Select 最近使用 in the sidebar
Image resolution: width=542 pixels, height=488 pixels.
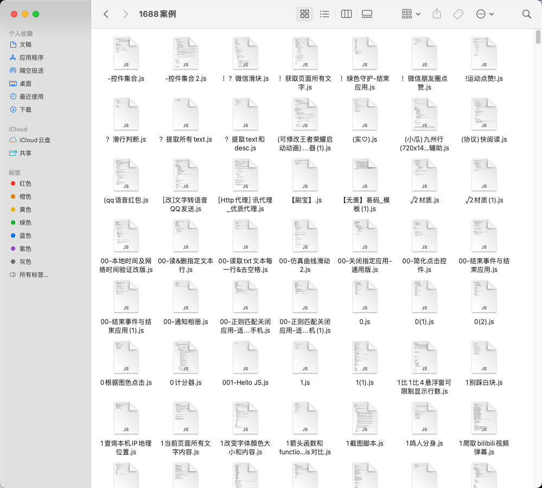[31, 97]
